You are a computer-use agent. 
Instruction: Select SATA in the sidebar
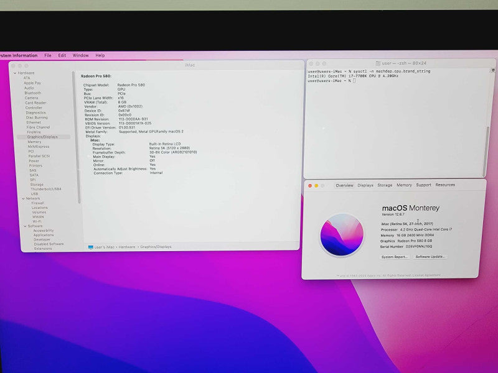(x=34, y=175)
